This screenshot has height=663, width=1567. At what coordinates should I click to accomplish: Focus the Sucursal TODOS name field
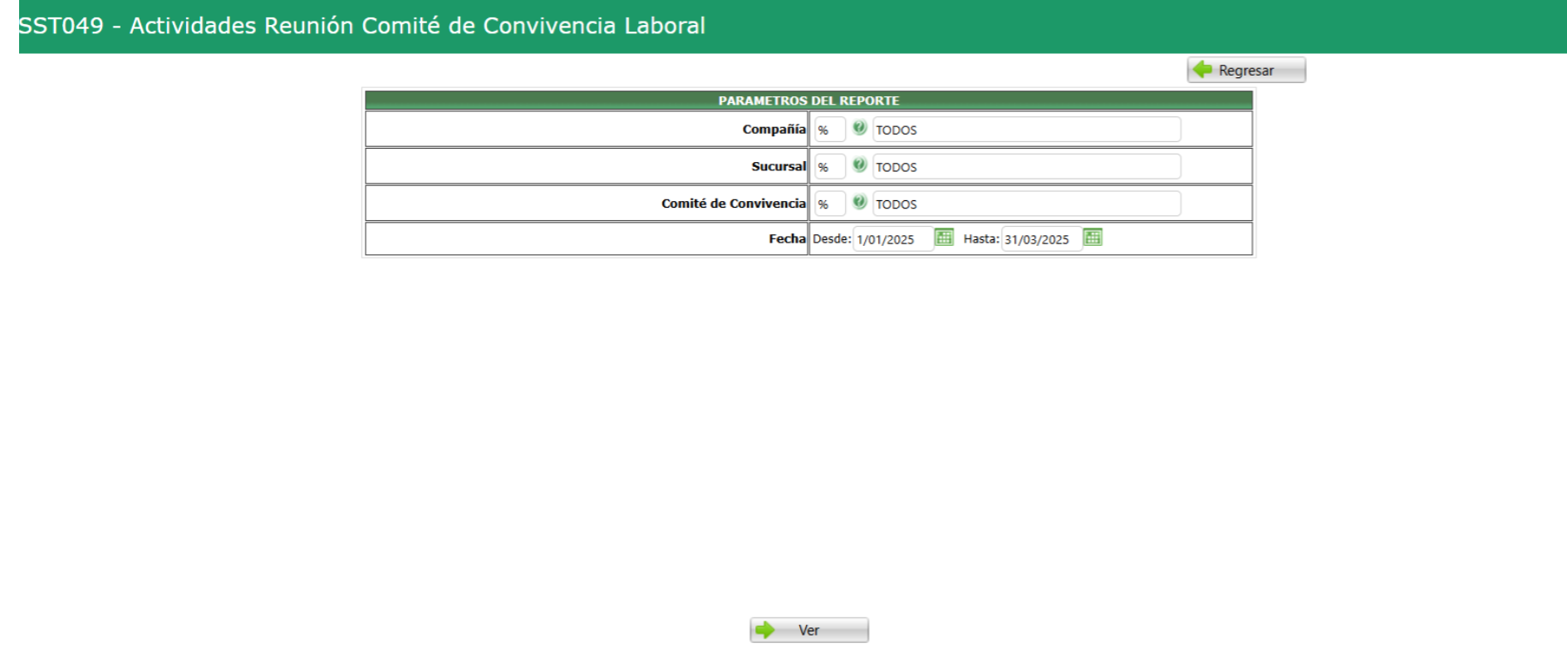click(x=1026, y=166)
